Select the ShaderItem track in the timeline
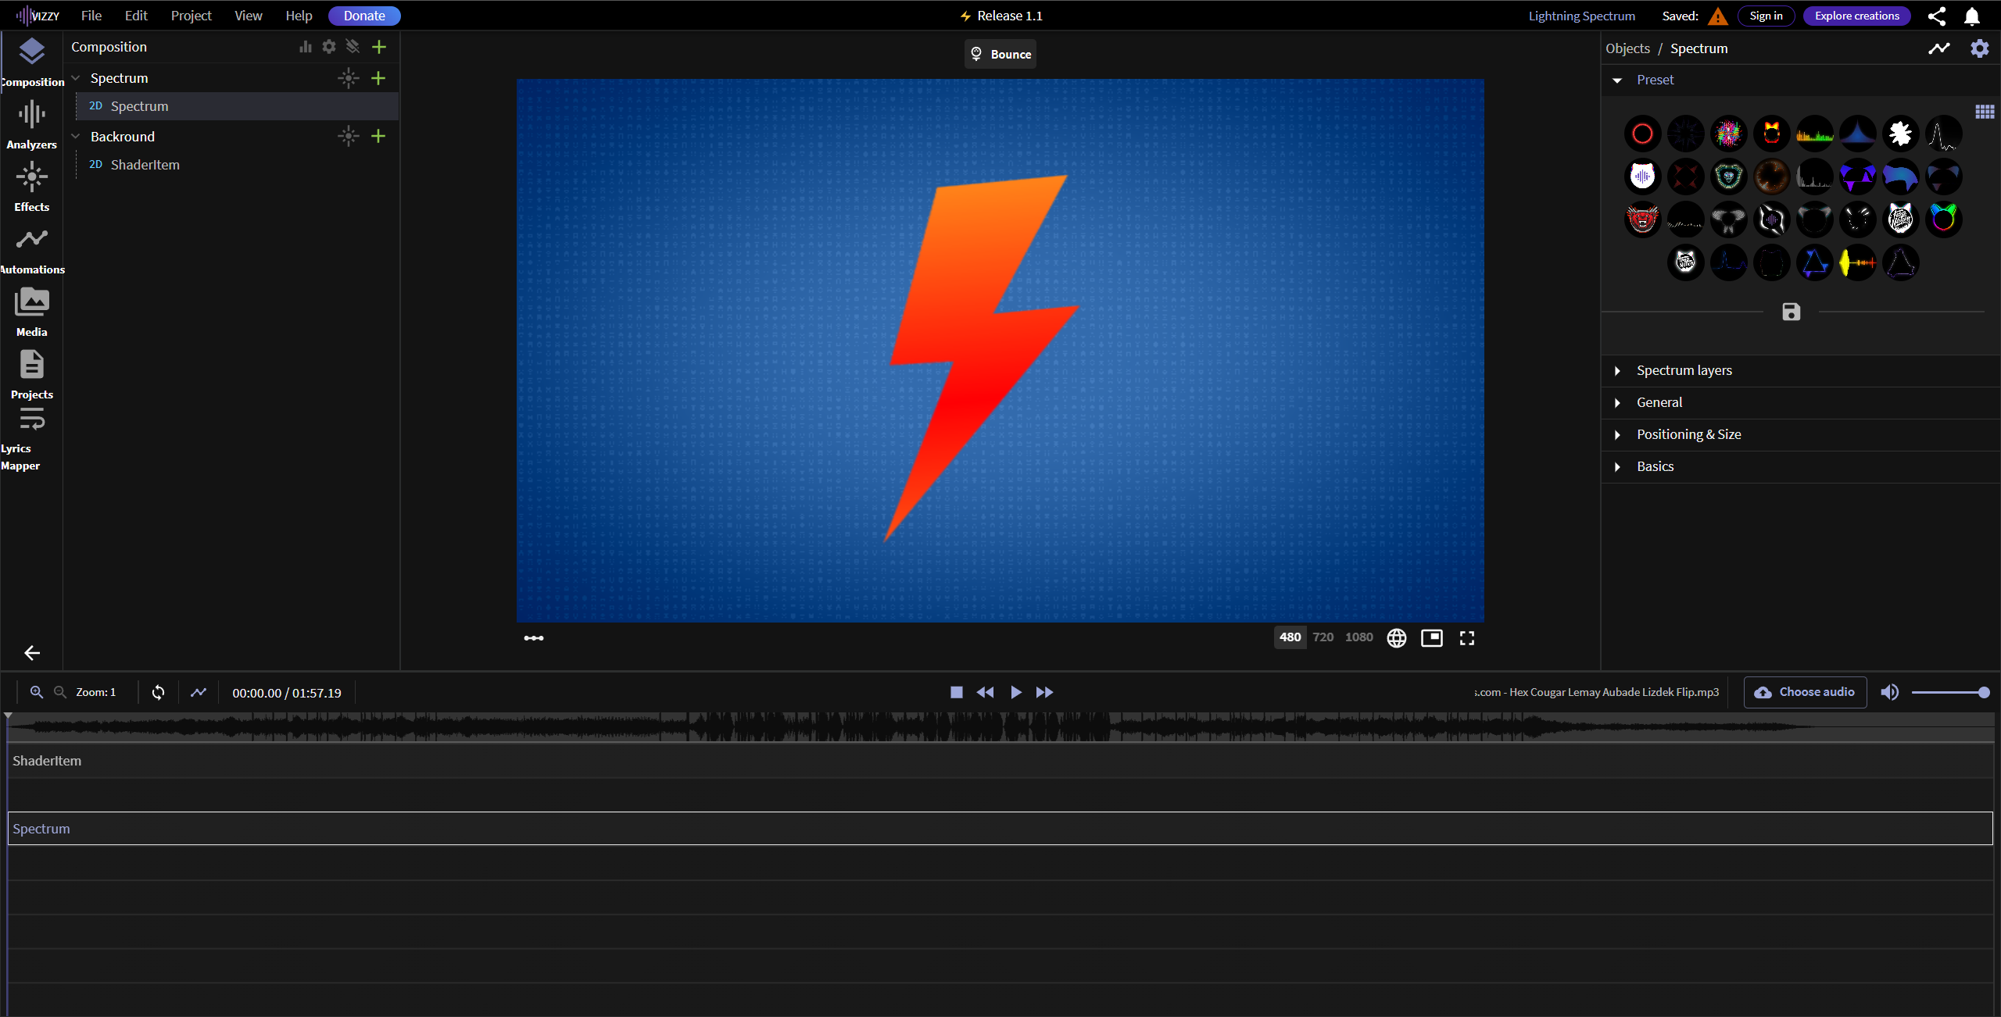Image resolution: width=2001 pixels, height=1017 pixels. (x=47, y=761)
